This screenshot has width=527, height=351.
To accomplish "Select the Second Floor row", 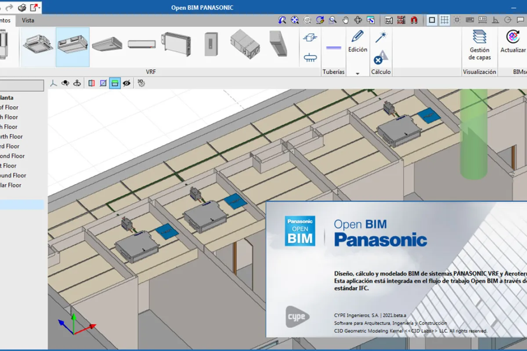I will pos(12,156).
